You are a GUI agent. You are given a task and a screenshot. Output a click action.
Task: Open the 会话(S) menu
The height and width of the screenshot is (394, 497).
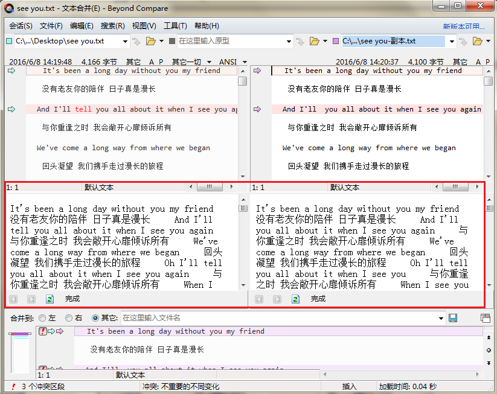[x=21, y=25]
